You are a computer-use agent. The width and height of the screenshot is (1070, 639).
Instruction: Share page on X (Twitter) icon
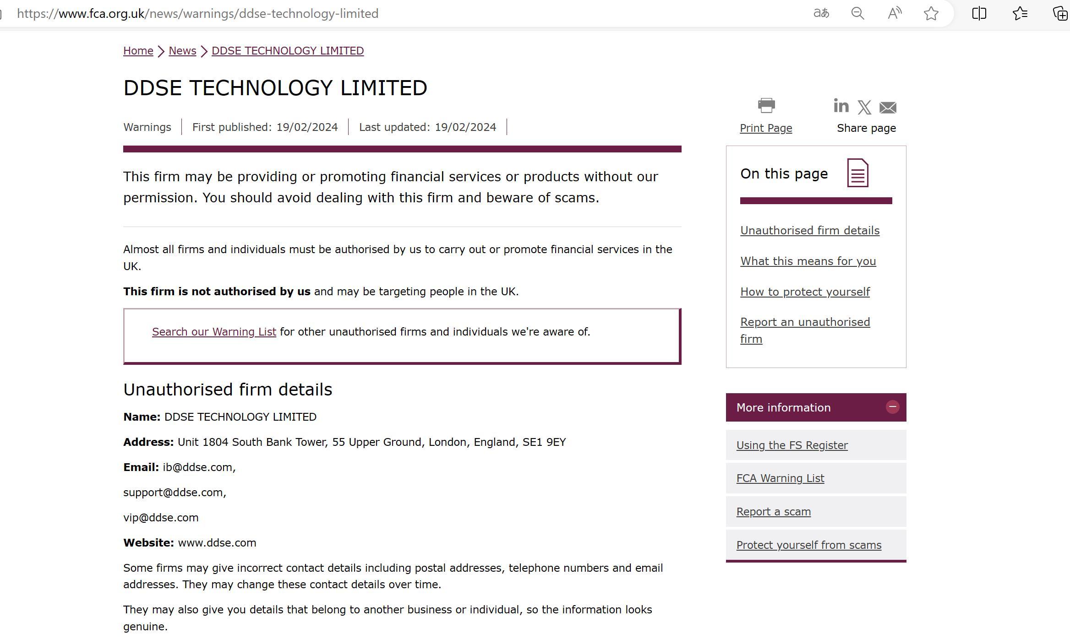click(x=864, y=108)
